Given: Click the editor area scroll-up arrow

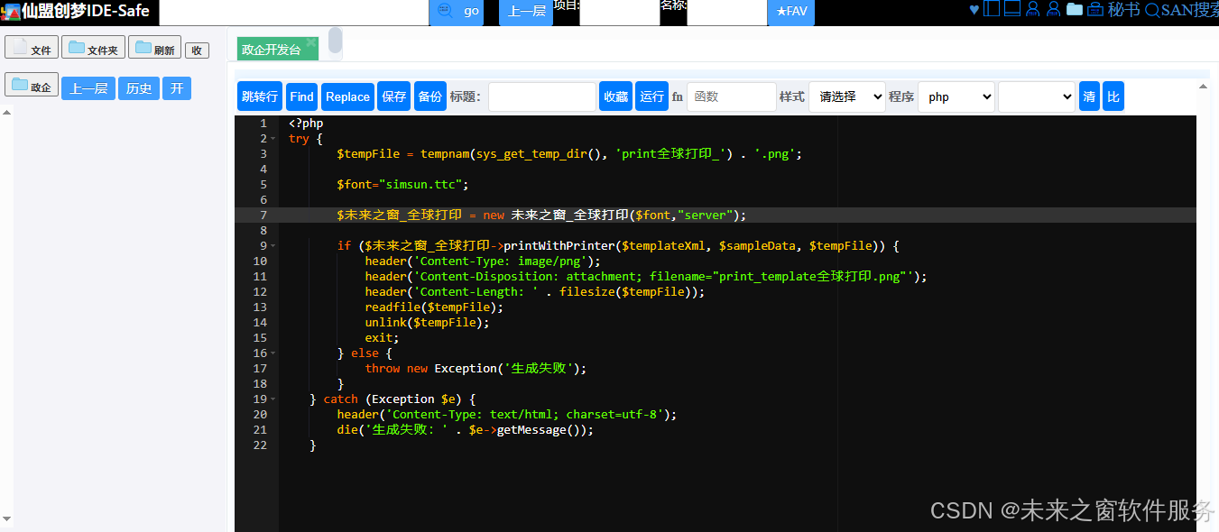Looking at the screenshot, I should 1203,87.
